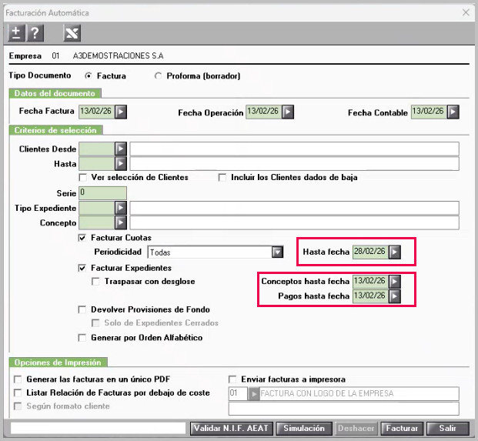The image size is (478, 441).
Task: Click the Fecha Operación date field
Action: click(264, 112)
